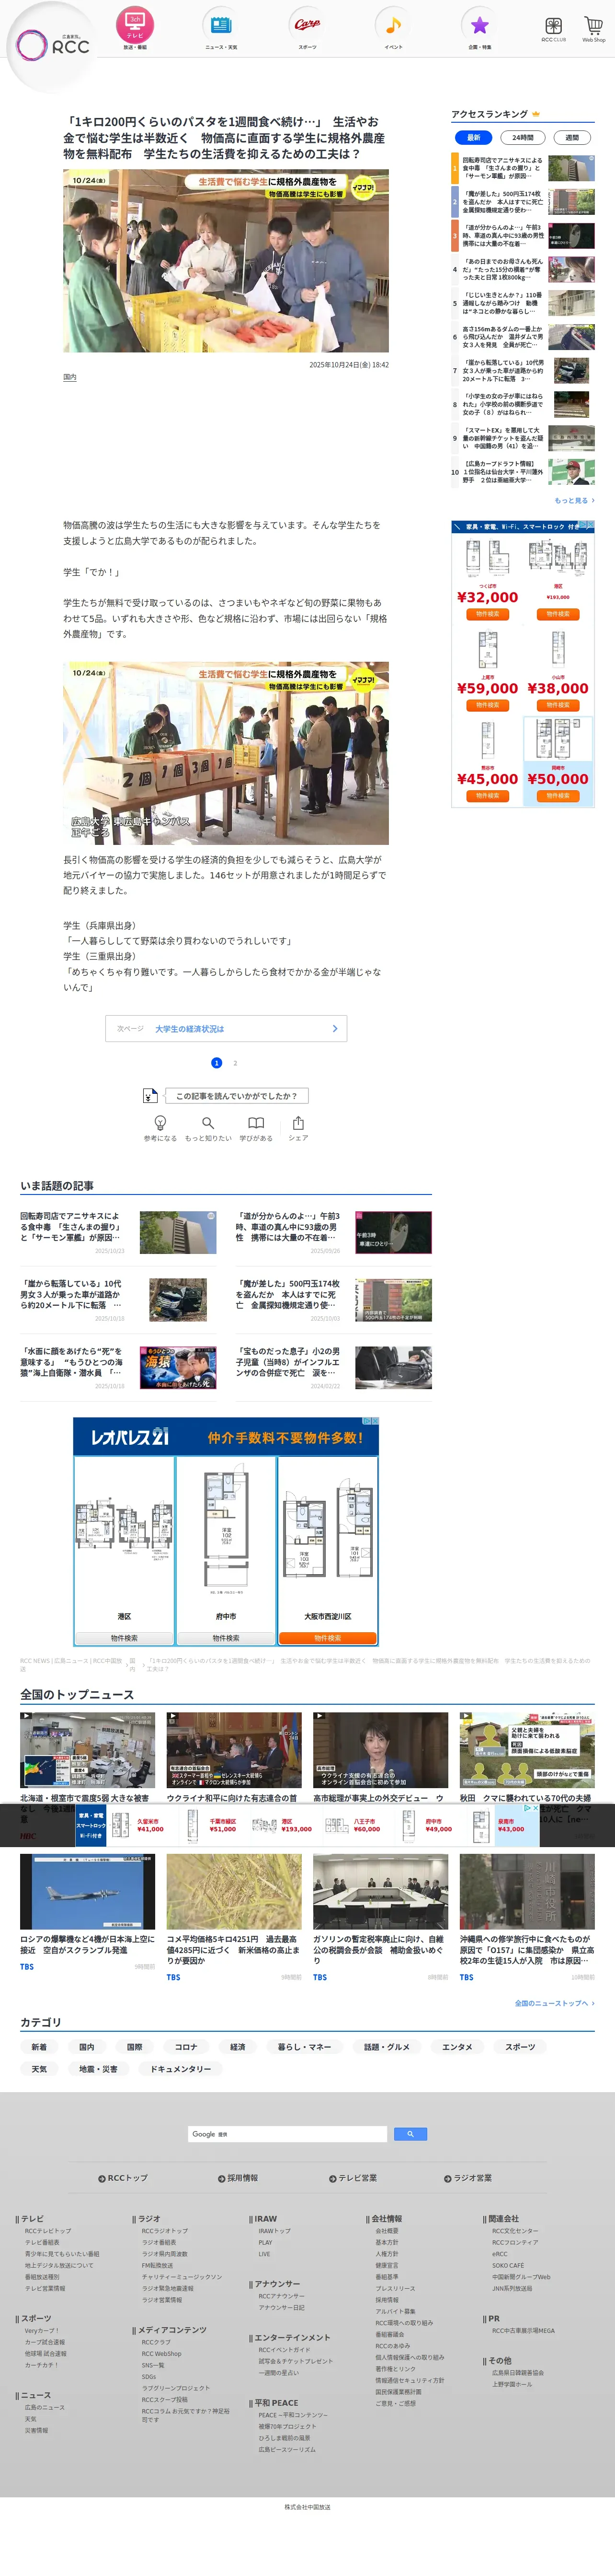Open the ロシアの爆撃機 news thumbnail
The image size is (615, 2576).
point(88,1892)
